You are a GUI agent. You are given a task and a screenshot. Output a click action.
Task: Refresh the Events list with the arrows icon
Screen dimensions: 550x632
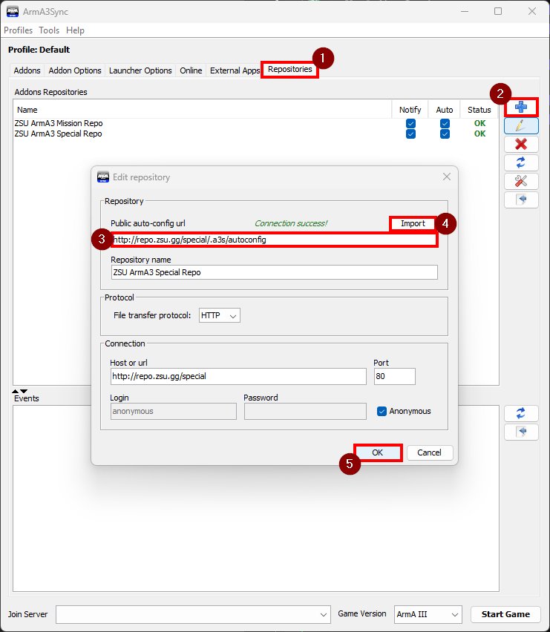pos(521,413)
